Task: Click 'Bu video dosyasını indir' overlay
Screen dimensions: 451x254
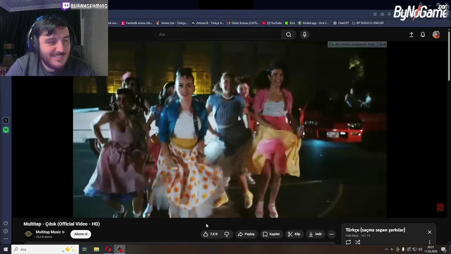Action: (x=353, y=44)
